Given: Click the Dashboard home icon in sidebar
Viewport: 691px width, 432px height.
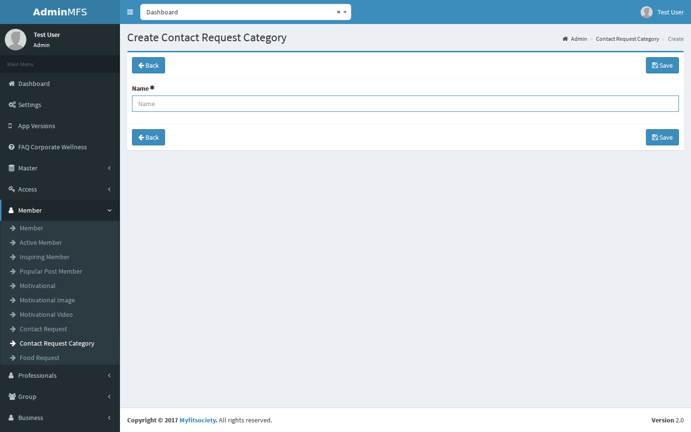Looking at the screenshot, I should (12, 84).
